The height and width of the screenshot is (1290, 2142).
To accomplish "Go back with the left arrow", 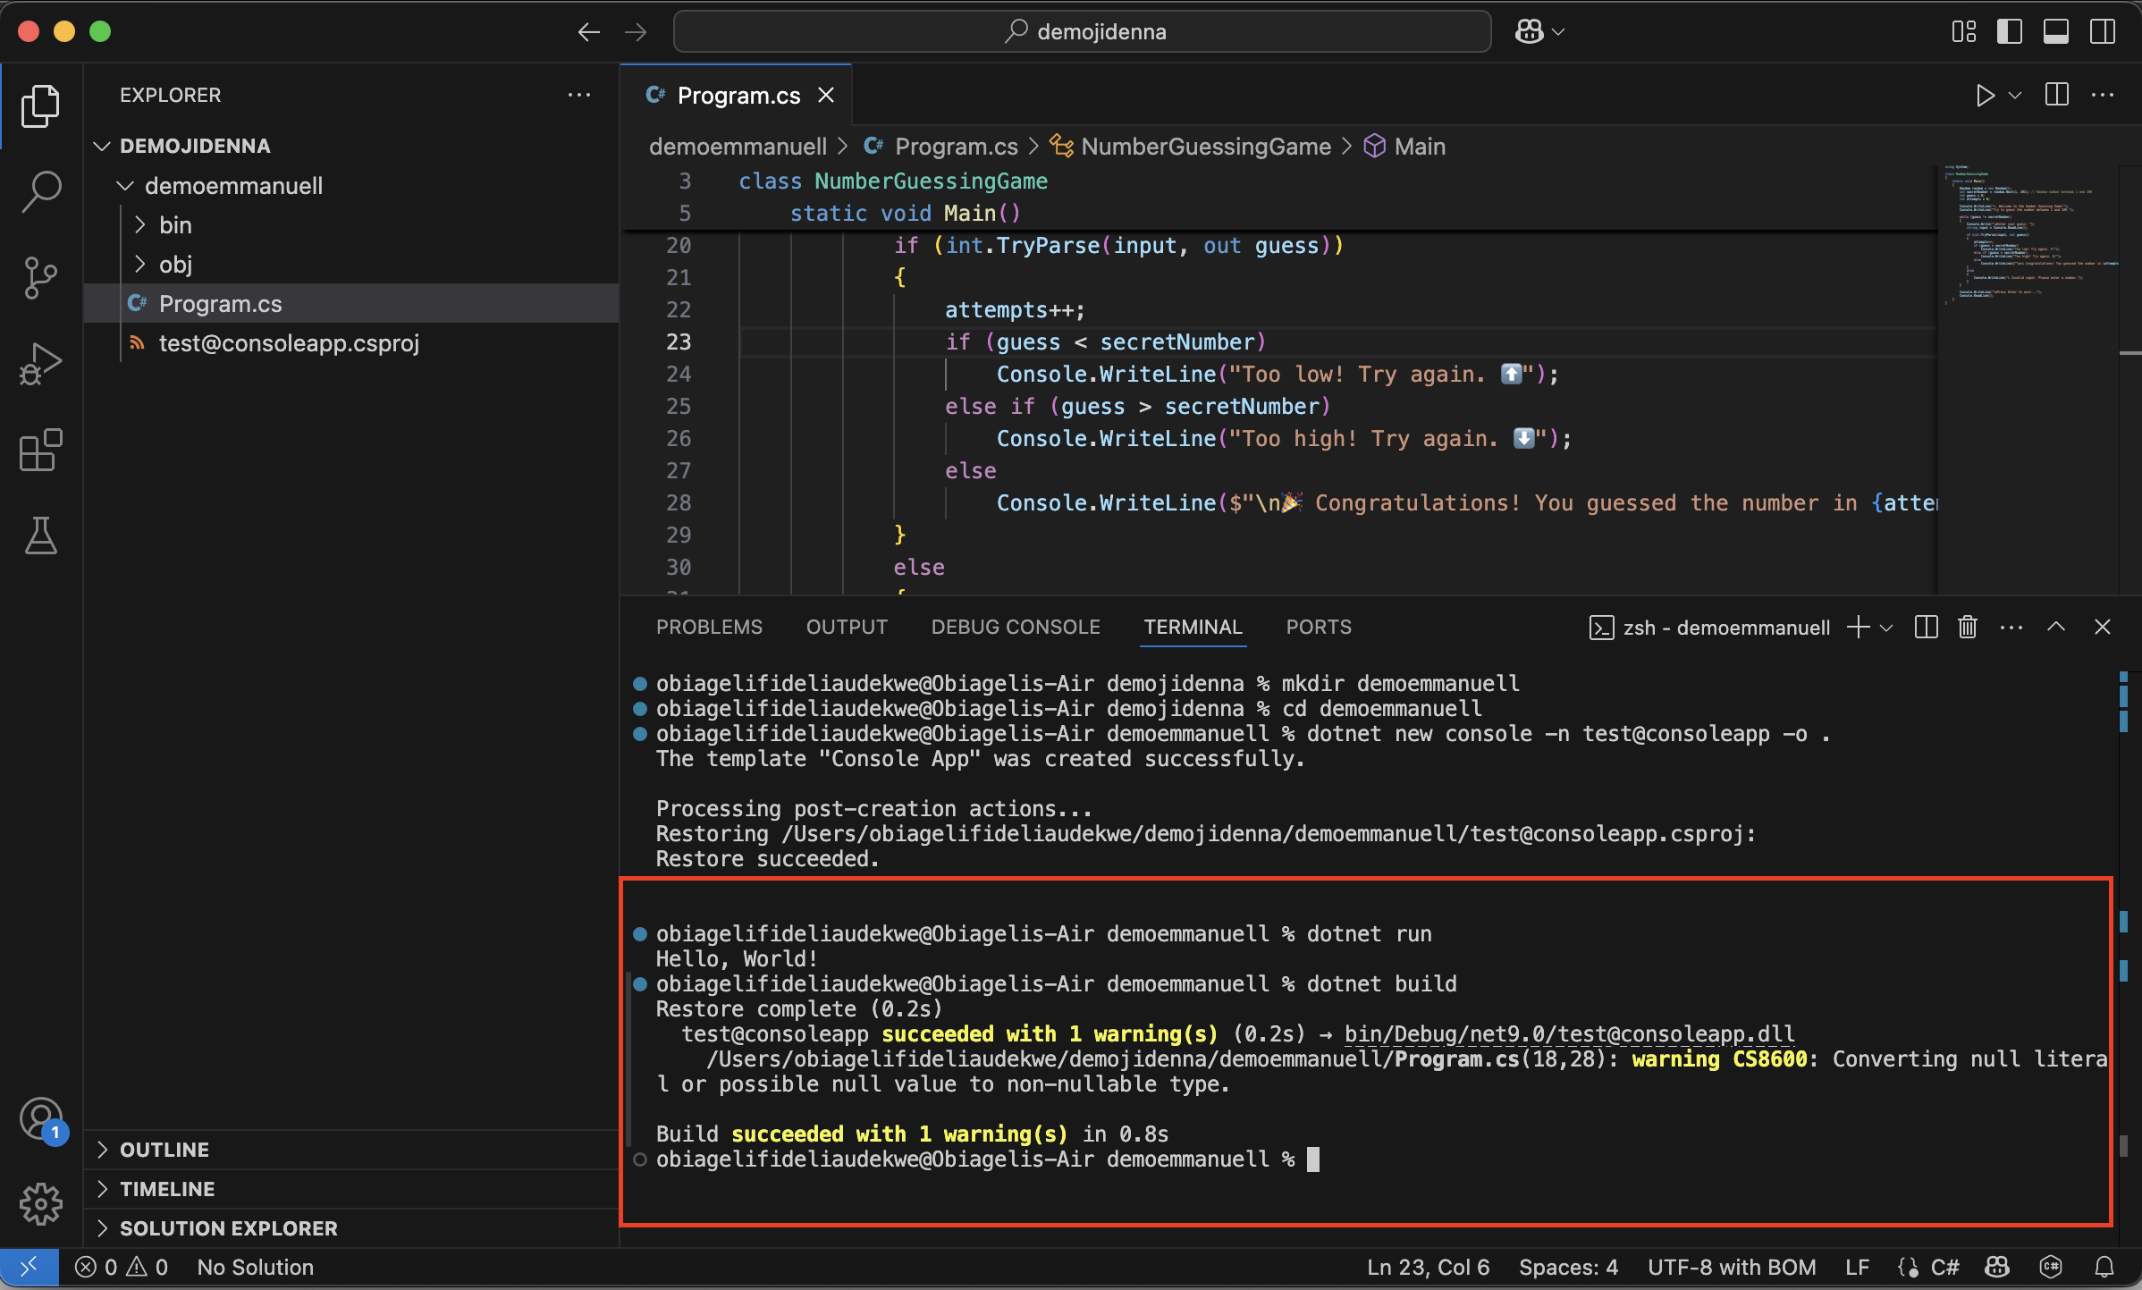I will click(588, 32).
